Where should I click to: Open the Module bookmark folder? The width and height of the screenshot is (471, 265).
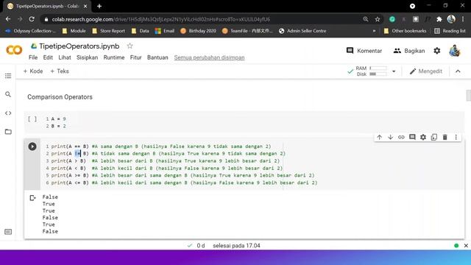coord(74,31)
